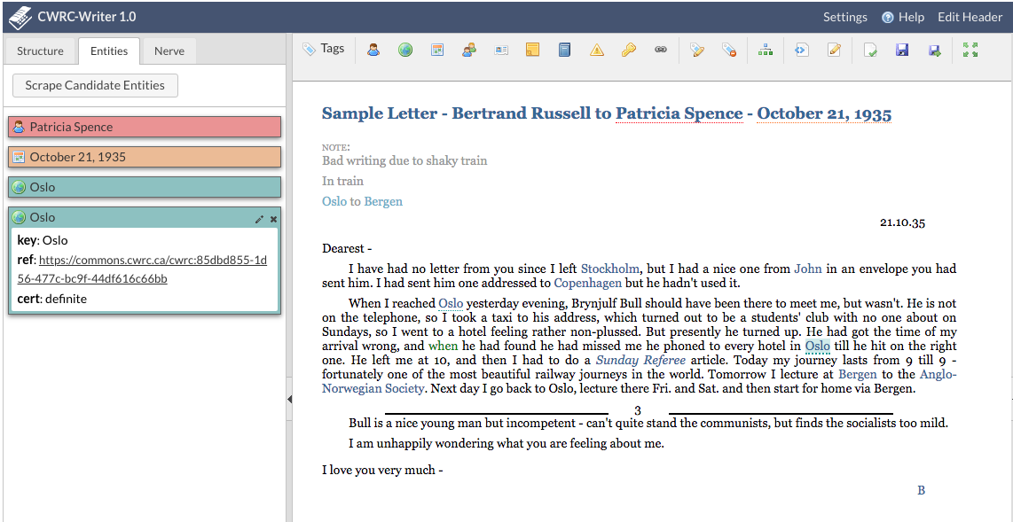The image size is (1013, 522).
Task: Select October 21, 1935 entity in list
Action: (x=145, y=157)
